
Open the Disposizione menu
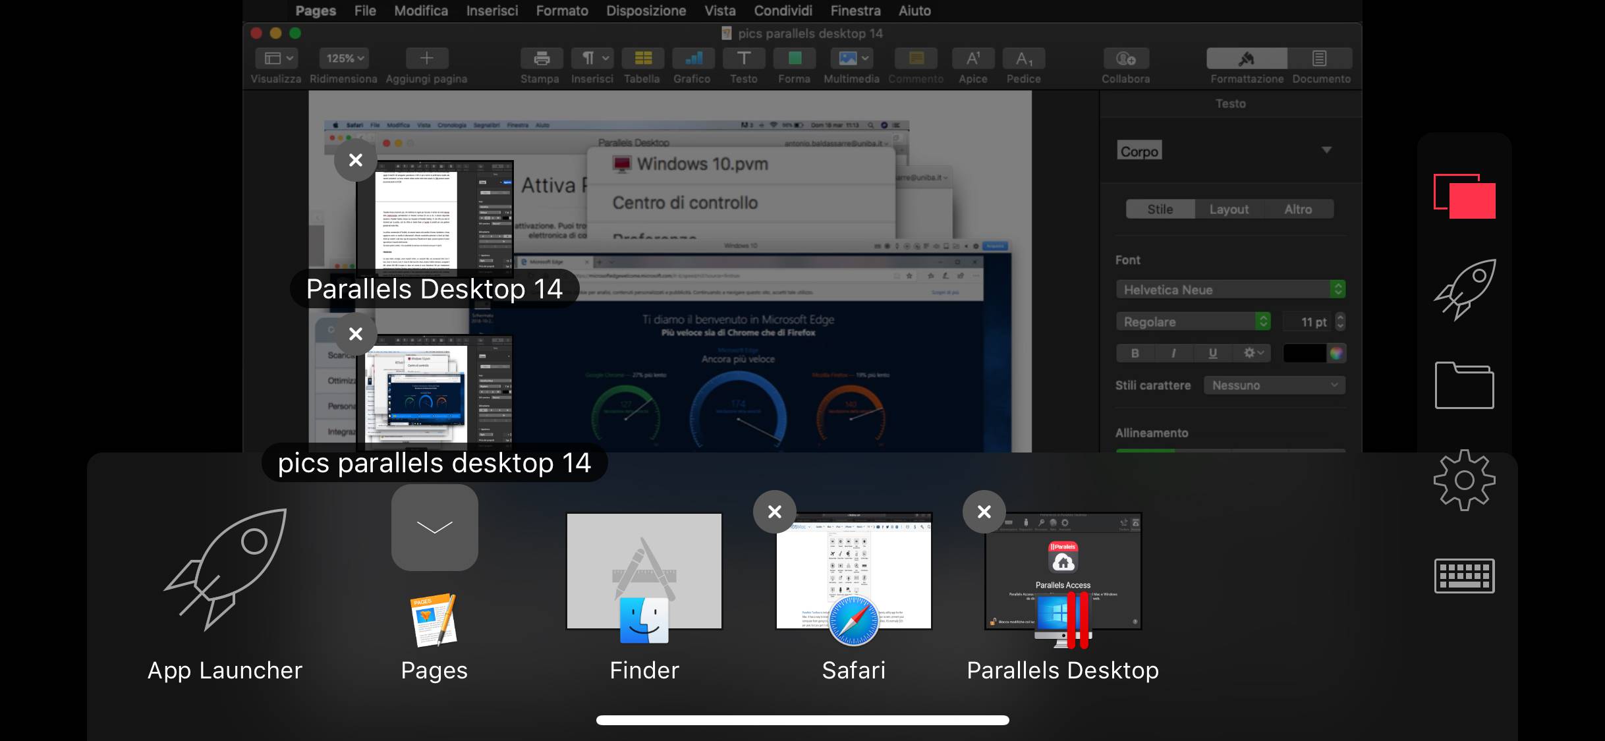click(x=646, y=11)
